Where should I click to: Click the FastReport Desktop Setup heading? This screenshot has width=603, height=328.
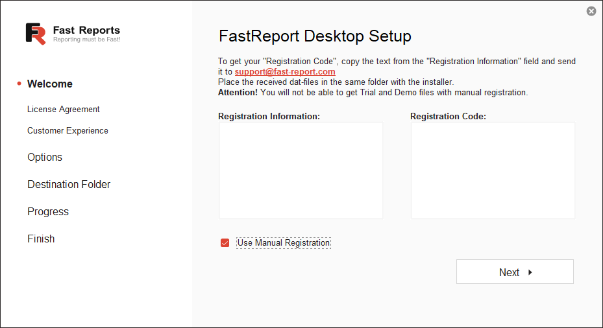coord(315,36)
